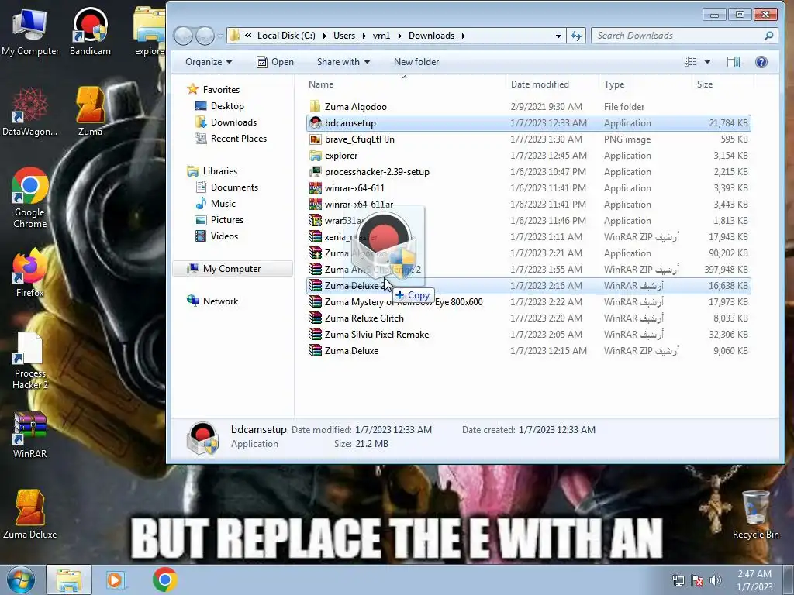Image resolution: width=794 pixels, height=595 pixels.
Task: Click in Search Downloads field
Action: point(678,36)
